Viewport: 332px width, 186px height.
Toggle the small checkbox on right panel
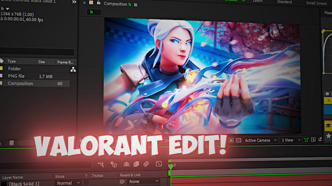[x=327, y=94]
